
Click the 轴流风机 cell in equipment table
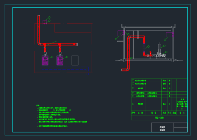pos(141,89)
